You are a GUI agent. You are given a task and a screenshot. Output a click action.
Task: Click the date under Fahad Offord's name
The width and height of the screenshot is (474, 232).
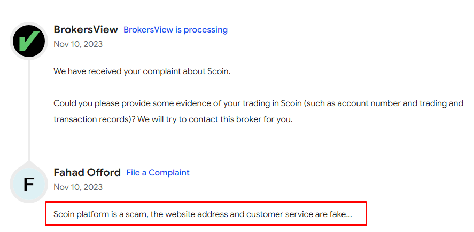click(78, 187)
